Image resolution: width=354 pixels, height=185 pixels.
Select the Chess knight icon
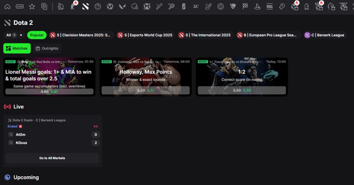point(306,7)
